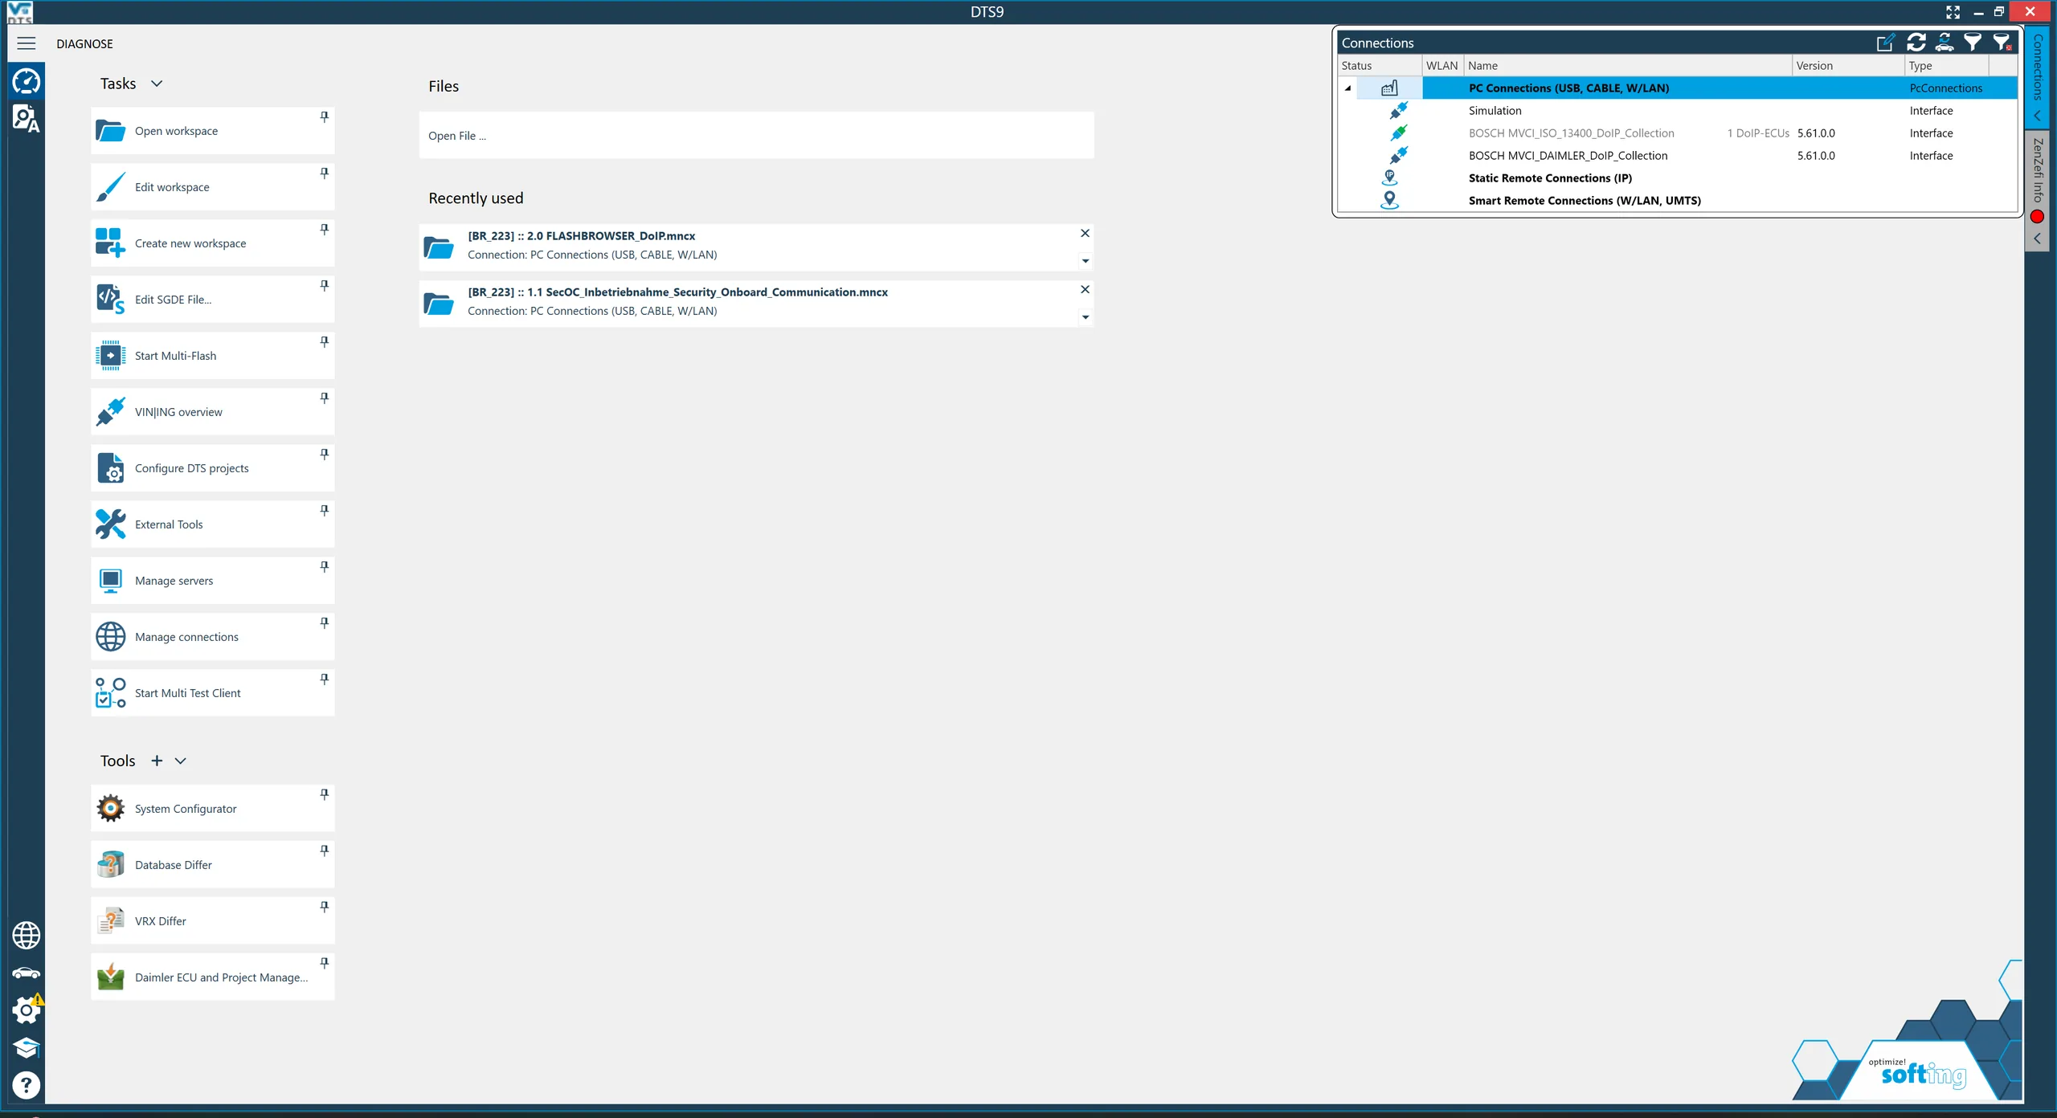
Task: Open Manage connections task
Action: tap(212, 637)
